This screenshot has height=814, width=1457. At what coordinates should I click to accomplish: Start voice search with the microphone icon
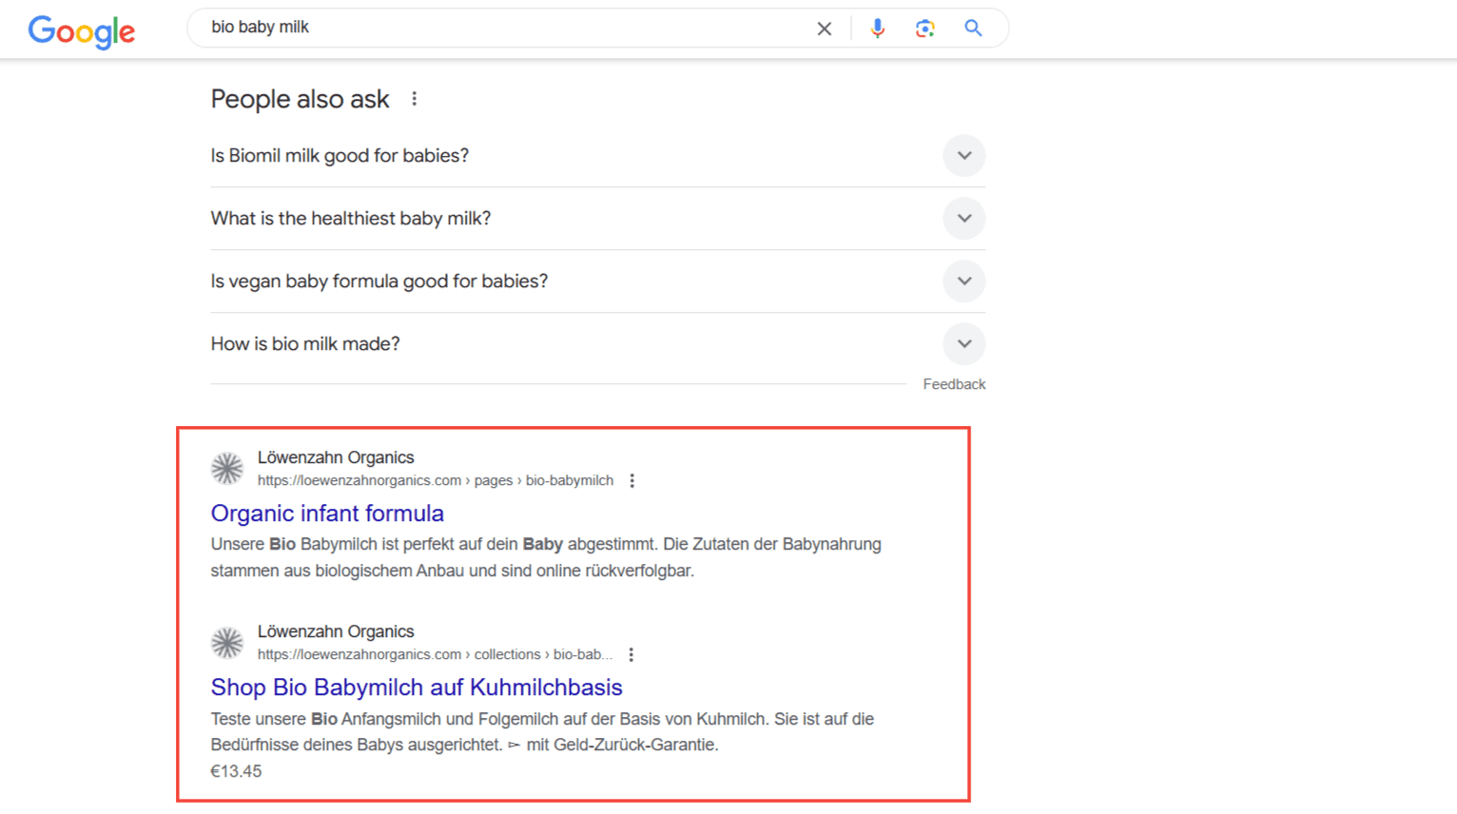pos(877,29)
